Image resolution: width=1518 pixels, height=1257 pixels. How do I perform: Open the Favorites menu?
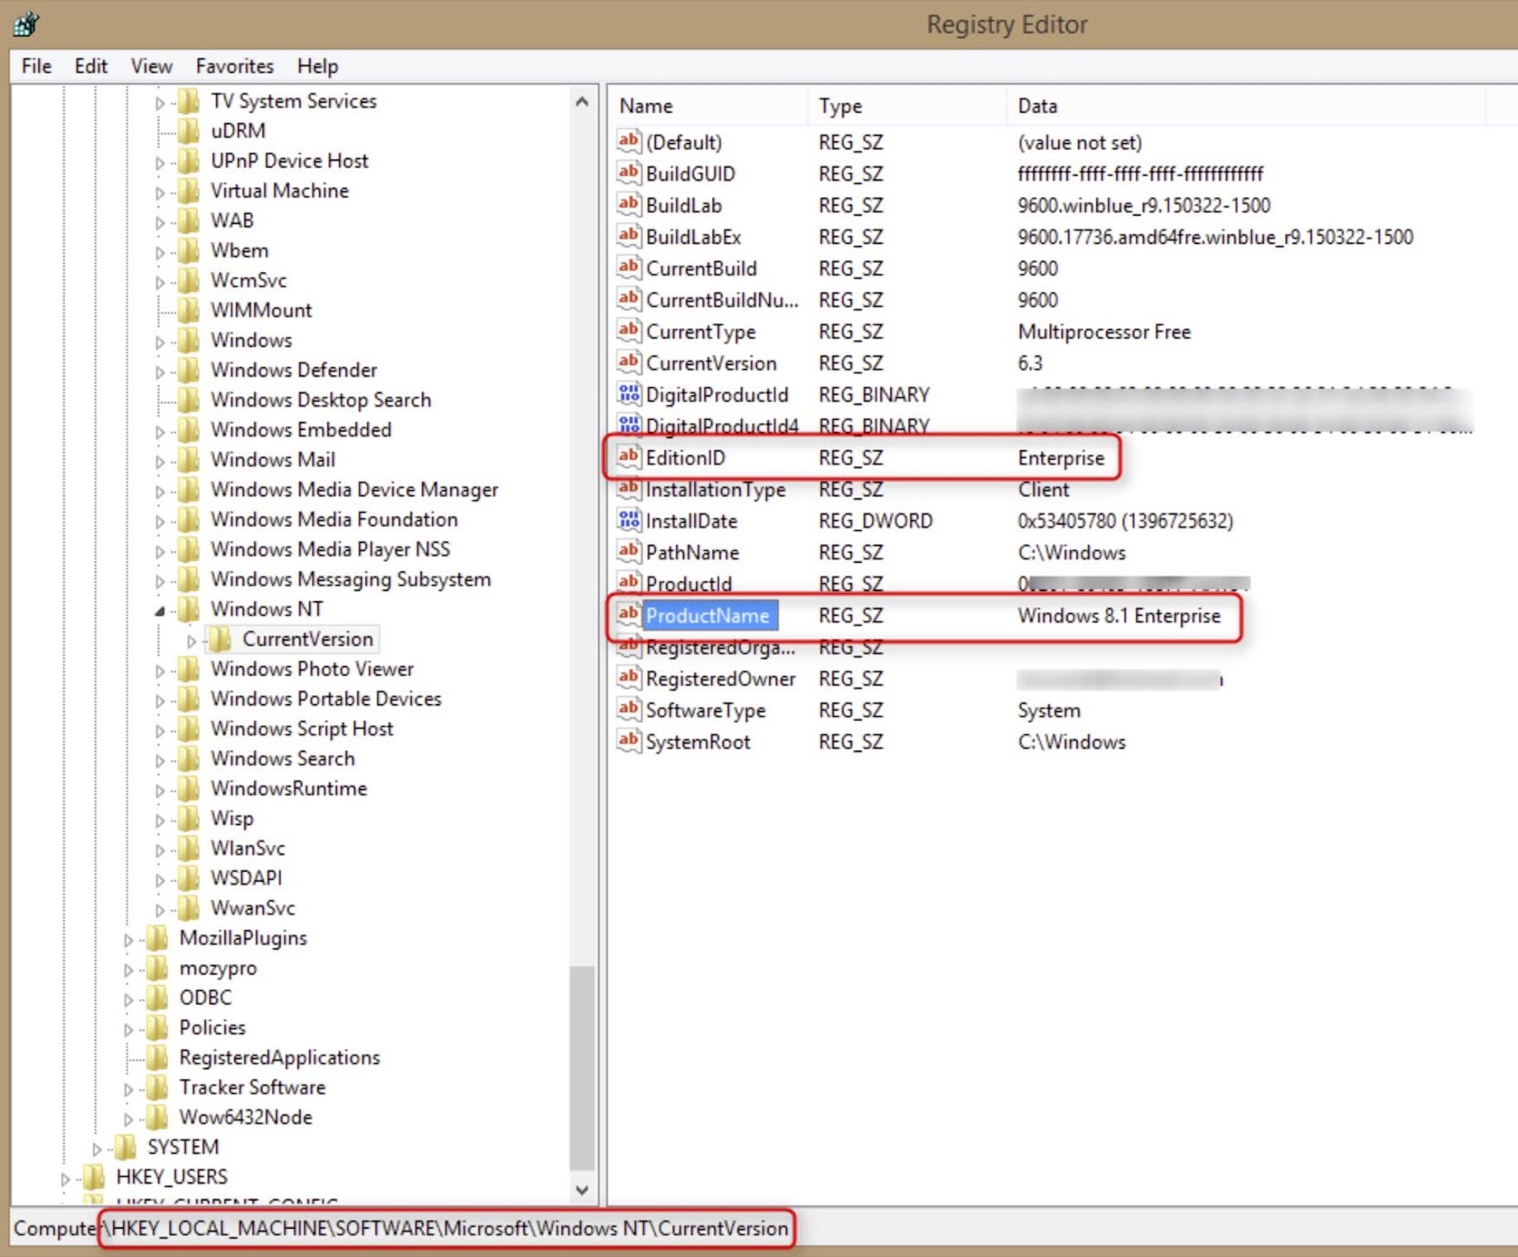click(x=235, y=66)
